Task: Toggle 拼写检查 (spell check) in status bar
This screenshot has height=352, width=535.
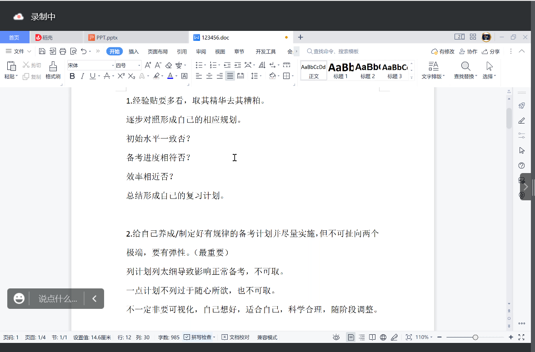Action: point(199,337)
